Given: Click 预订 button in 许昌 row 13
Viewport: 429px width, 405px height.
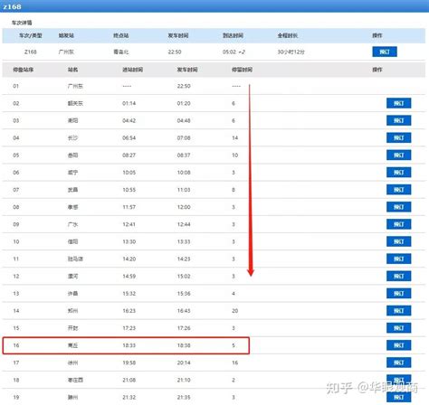Looking at the screenshot, I should click(x=398, y=294).
